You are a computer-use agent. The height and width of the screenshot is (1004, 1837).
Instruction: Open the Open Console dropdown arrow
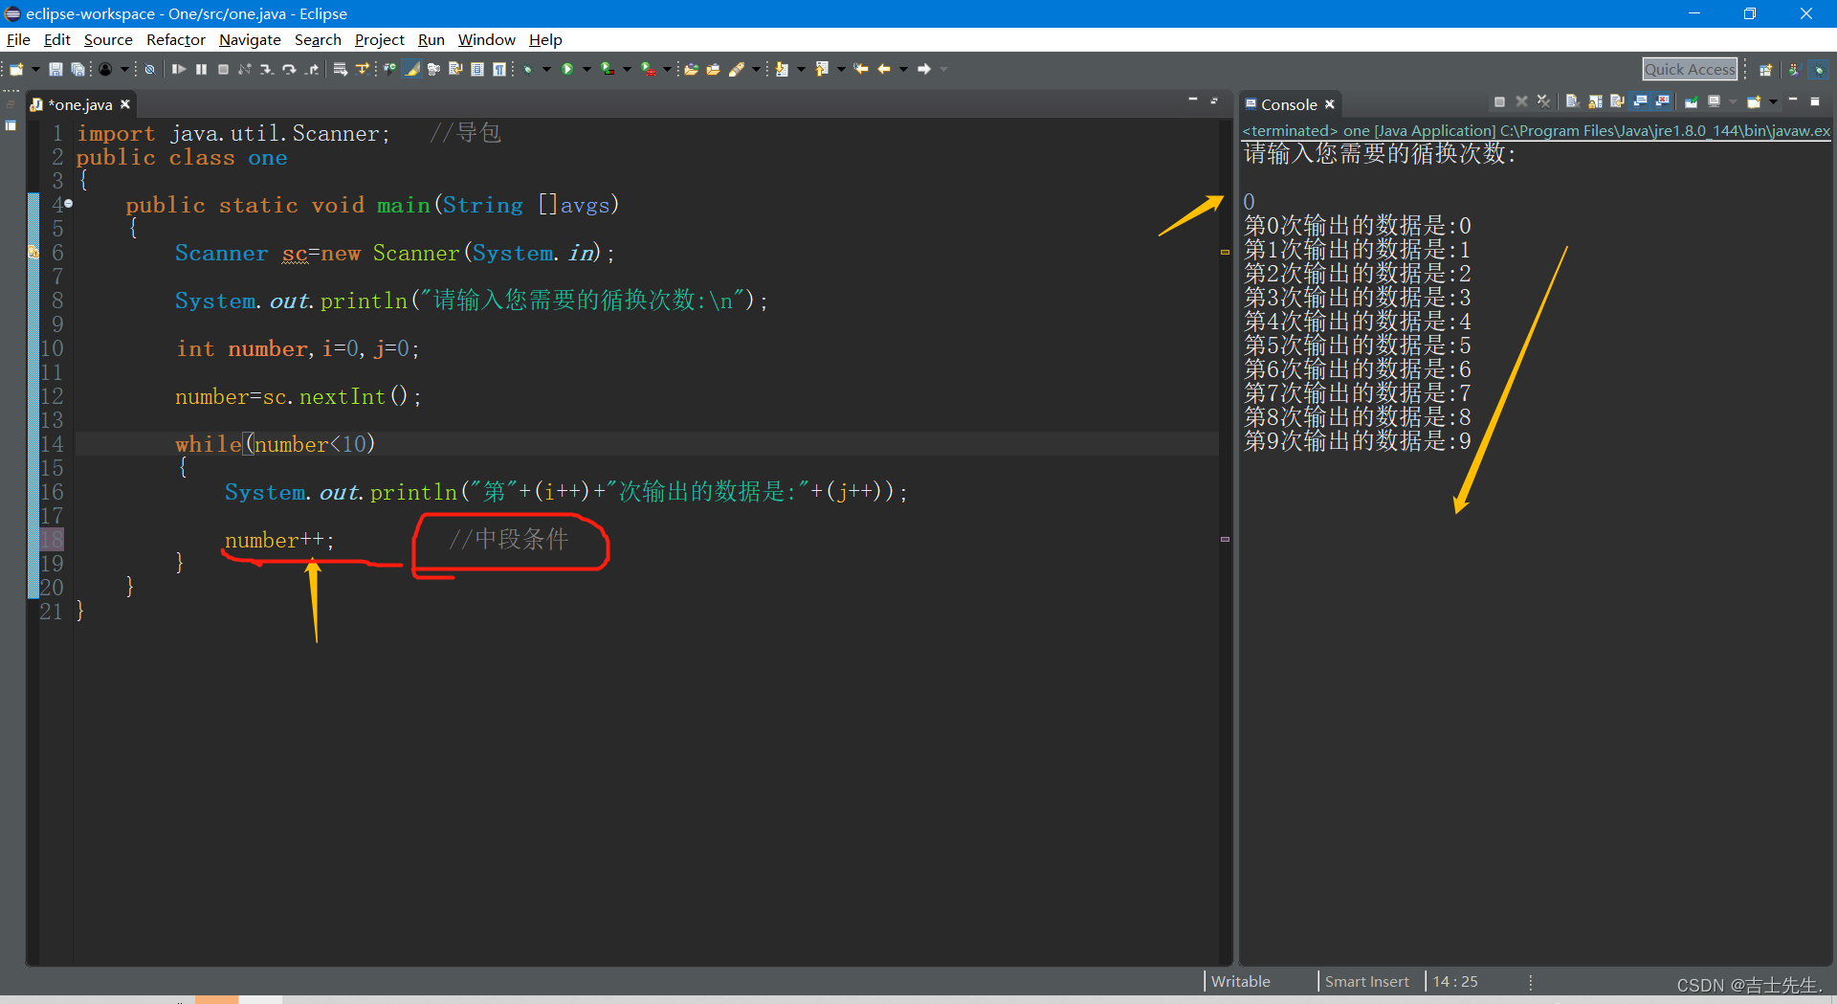click(1773, 101)
